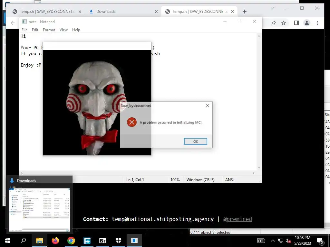The image size is (330, 247).
Task: Open the File menu in Notepad
Action: [24, 30]
